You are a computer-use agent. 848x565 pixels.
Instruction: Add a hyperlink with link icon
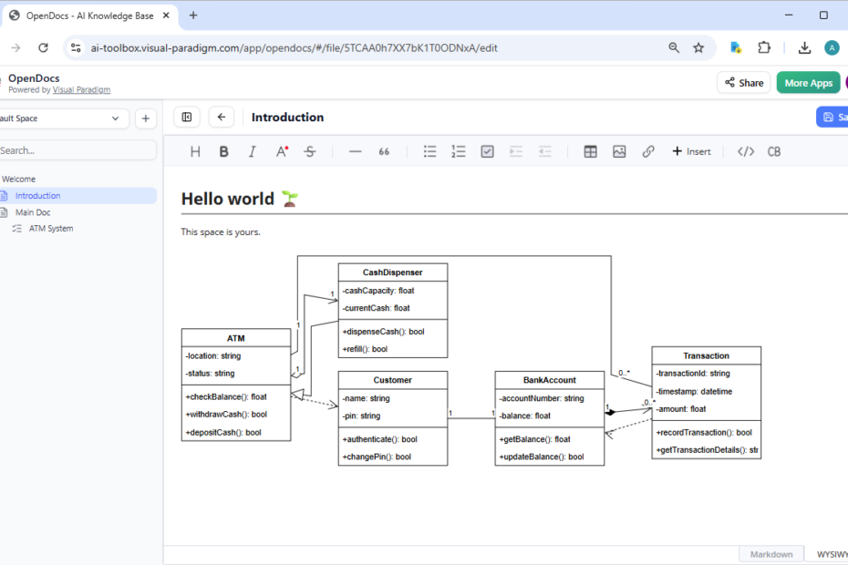pyautogui.click(x=648, y=151)
